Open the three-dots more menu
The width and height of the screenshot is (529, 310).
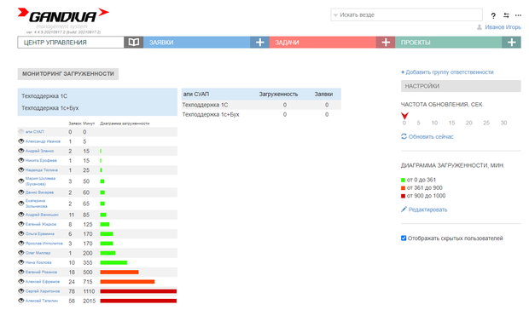pos(518,15)
